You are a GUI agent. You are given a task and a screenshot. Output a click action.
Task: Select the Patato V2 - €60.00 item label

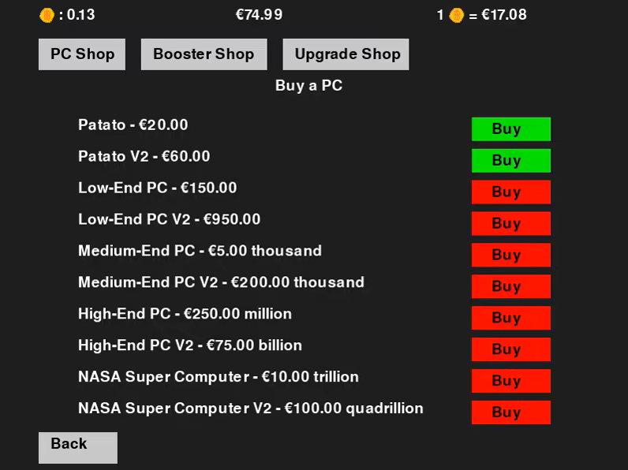pos(144,156)
